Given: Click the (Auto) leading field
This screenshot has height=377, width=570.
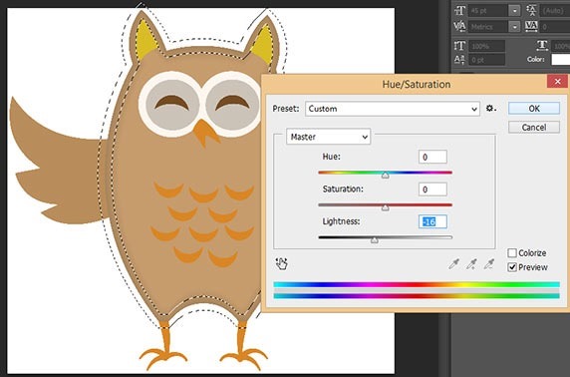Looking at the screenshot, I should point(555,11).
